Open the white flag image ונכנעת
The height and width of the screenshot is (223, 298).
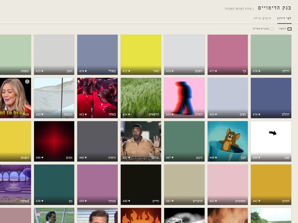[54, 98]
